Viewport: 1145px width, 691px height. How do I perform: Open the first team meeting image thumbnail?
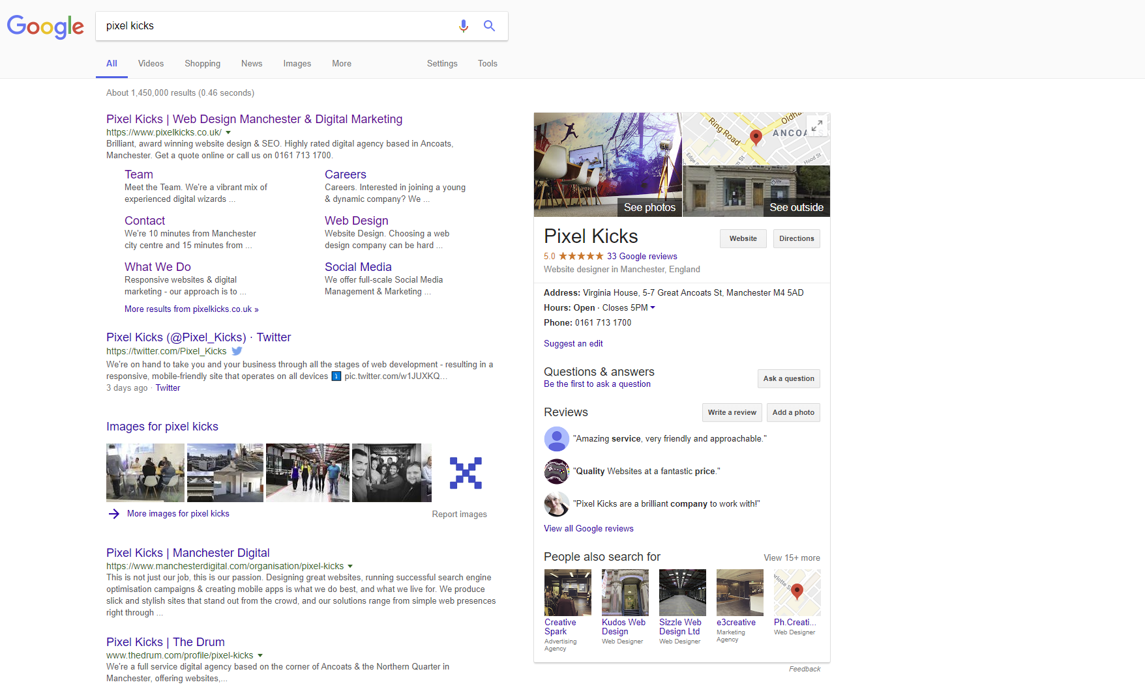[145, 473]
